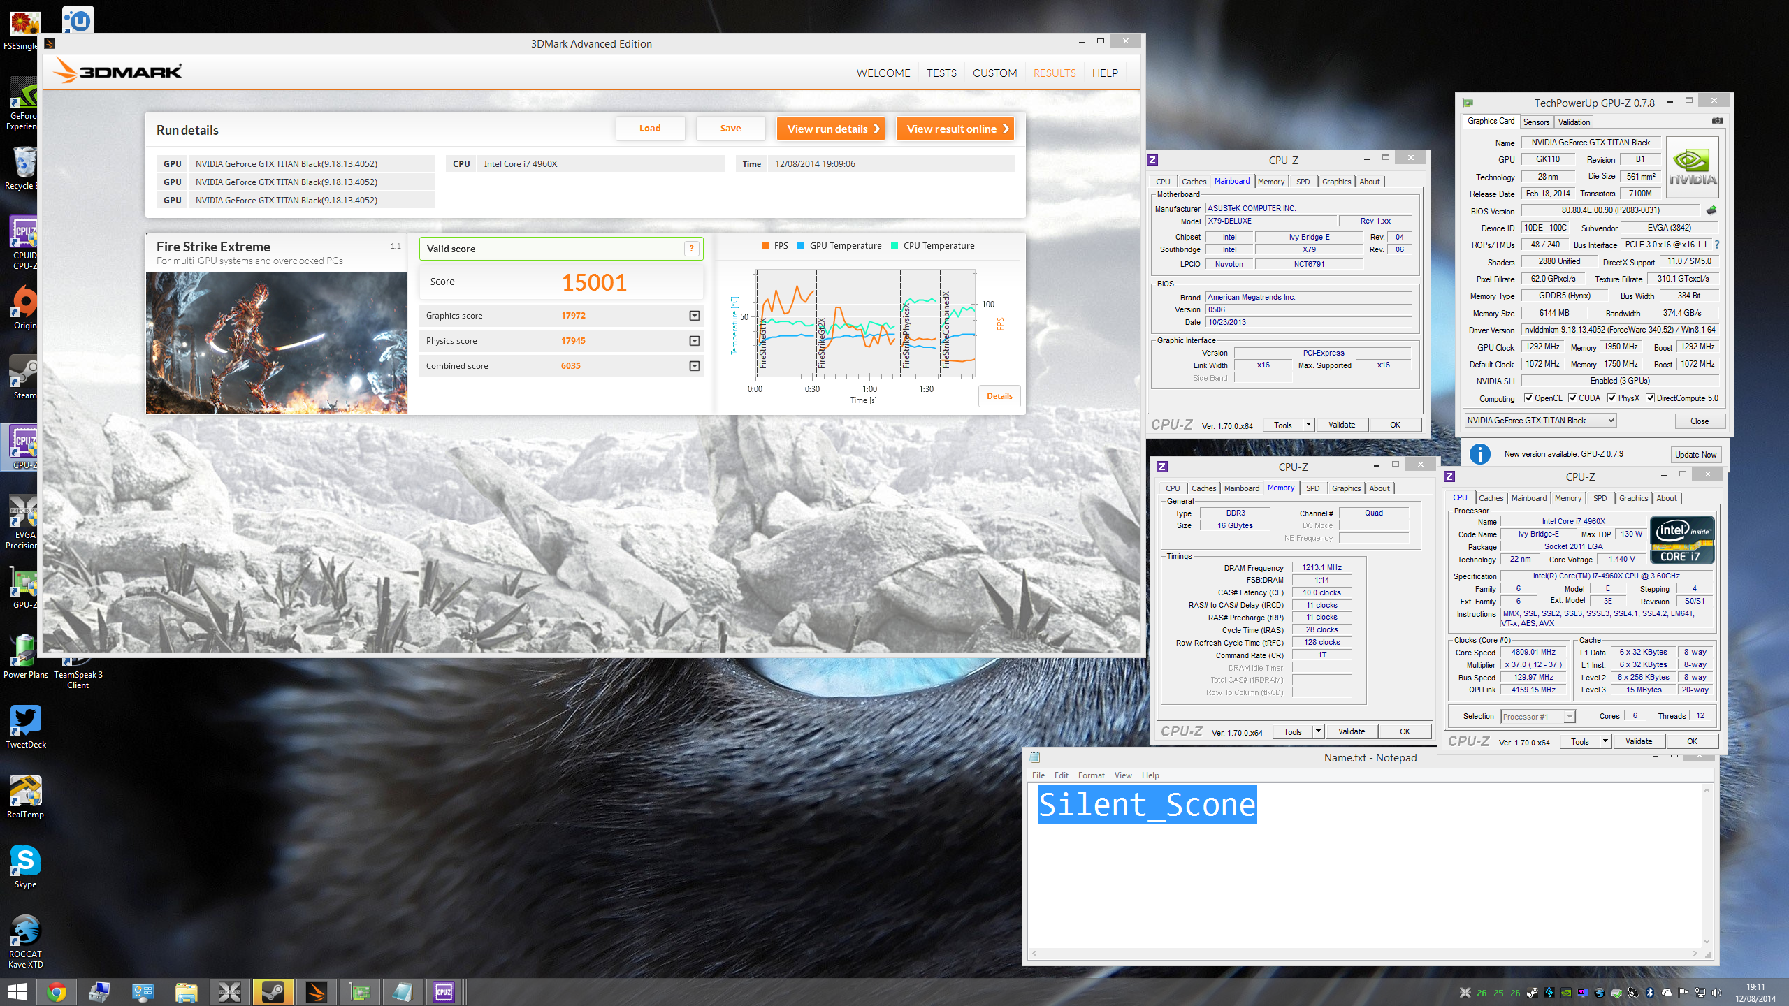Toggle the CUDA checkbox in GPU-Z
This screenshot has width=1789, height=1006.
click(1572, 398)
